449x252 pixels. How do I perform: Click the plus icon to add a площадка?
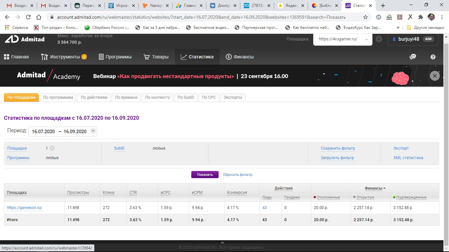click(x=379, y=39)
